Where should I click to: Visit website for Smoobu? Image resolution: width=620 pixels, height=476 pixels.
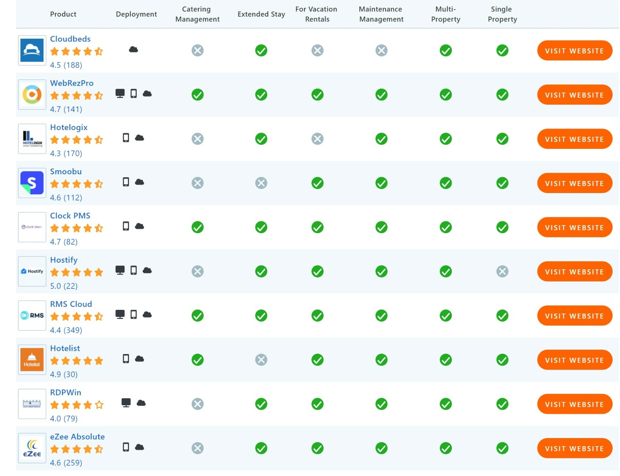pyautogui.click(x=574, y=183)
